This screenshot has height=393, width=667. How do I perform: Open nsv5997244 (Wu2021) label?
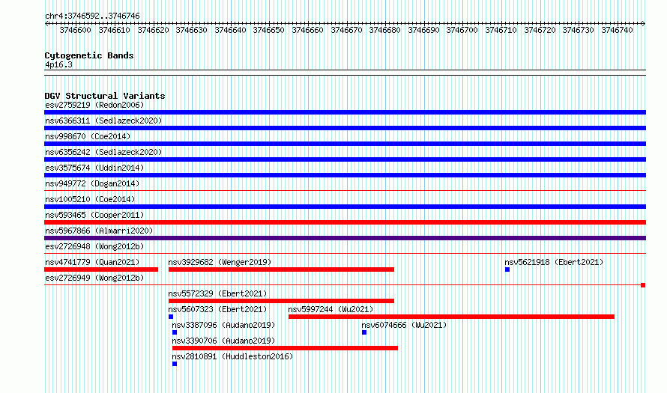[x=331, y=309]
